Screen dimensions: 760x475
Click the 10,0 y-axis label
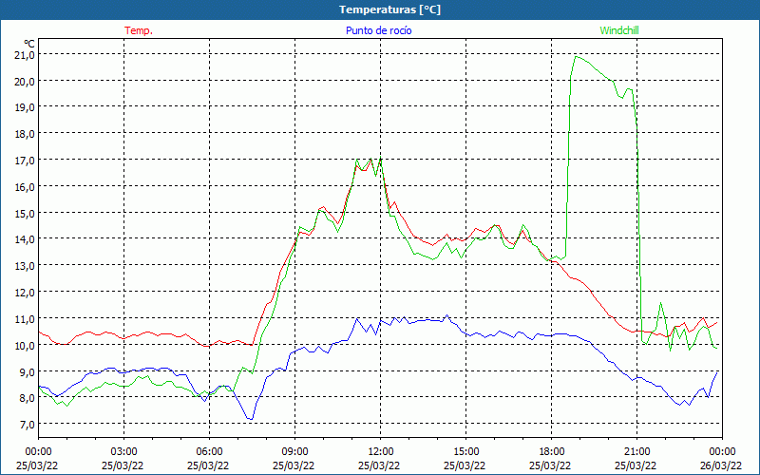(x=25, y=346)
